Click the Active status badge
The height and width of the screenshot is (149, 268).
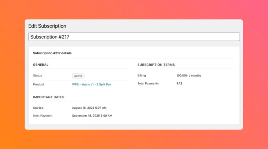78,76
